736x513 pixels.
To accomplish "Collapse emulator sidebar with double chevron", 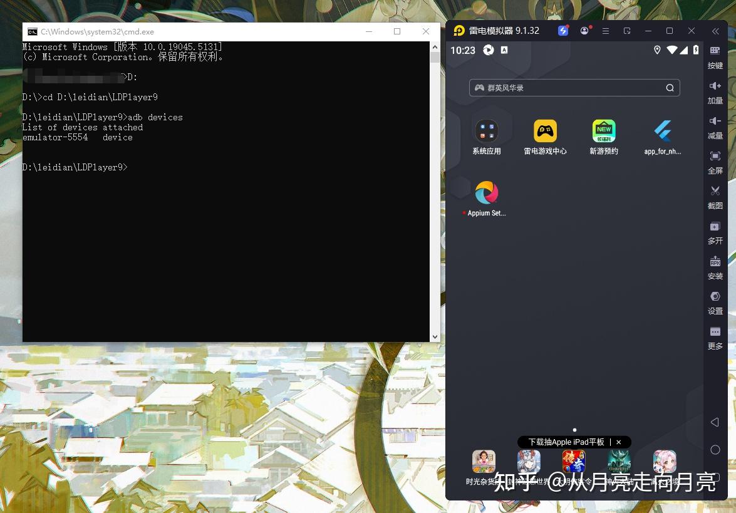I will pyautogui.click(x=715, y=31).
